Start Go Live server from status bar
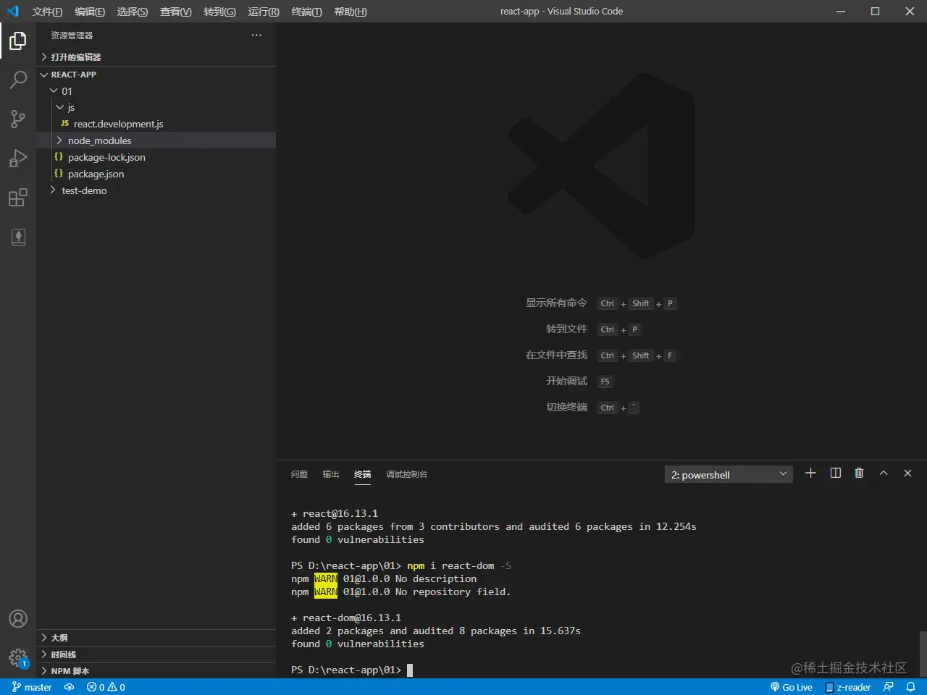 (792, 687)
